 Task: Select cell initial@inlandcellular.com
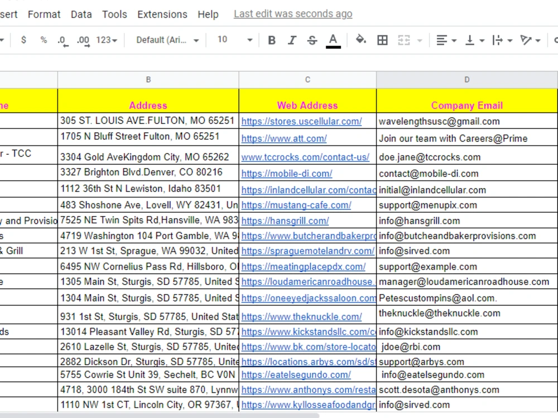coord(467,189)
